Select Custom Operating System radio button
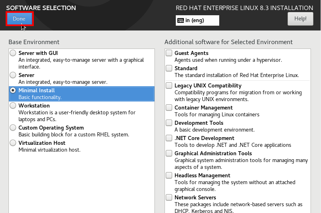Image resolution: width=321 pixels, height=213 pixels. click(13, 128)
